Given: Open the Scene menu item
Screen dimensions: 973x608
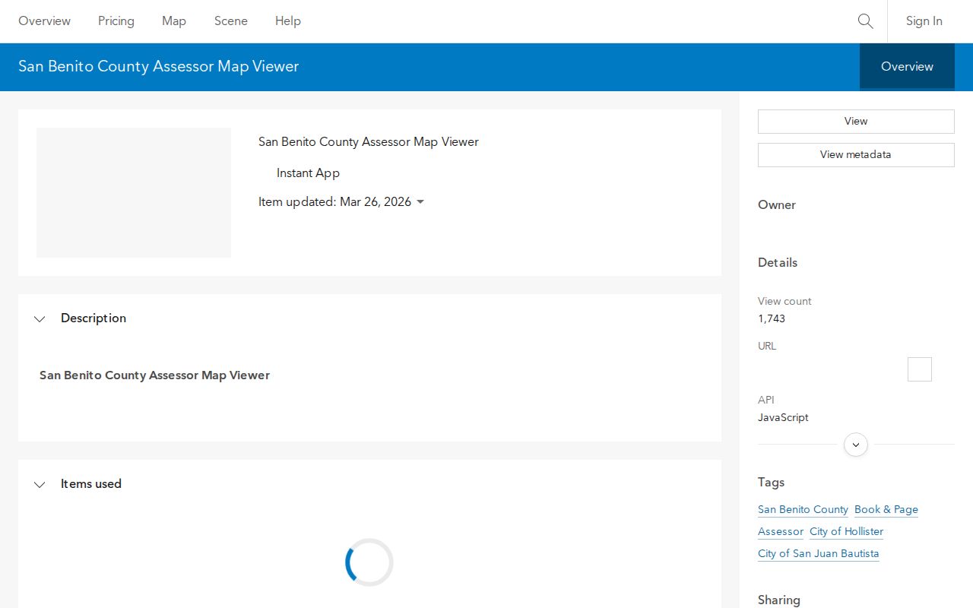Looking at the screenshot, I should tap(231, 21).
